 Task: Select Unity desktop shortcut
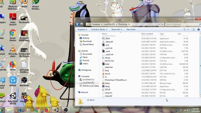point(13,98)
